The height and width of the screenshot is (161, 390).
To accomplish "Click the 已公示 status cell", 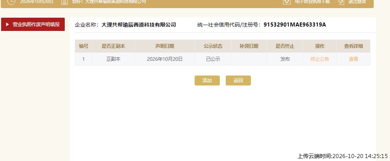I will click(213, 59).
